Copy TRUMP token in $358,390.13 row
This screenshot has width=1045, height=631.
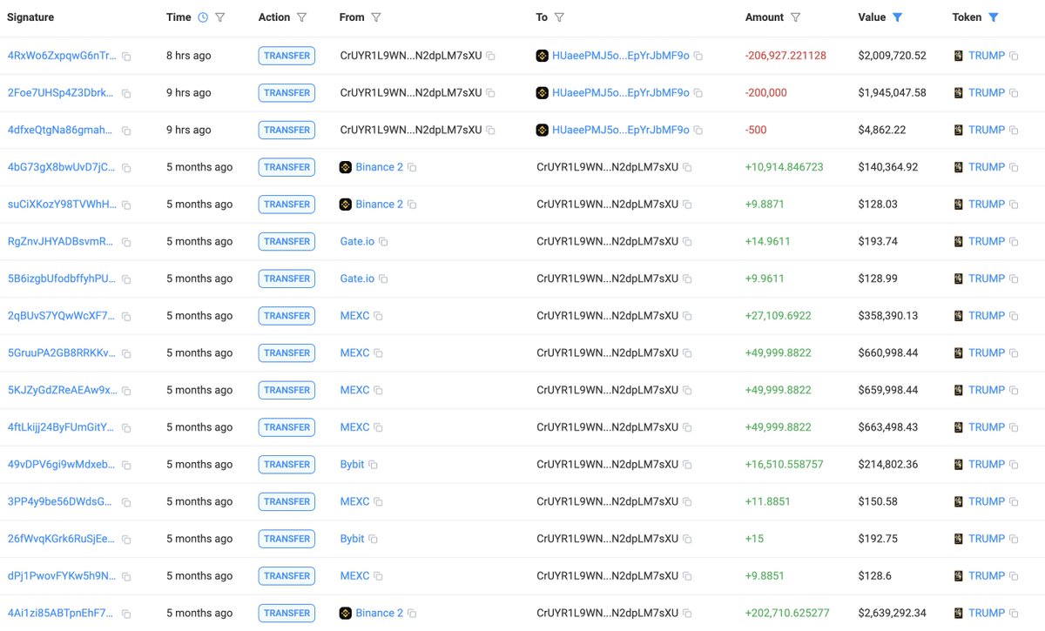[x=1014, y=317]
